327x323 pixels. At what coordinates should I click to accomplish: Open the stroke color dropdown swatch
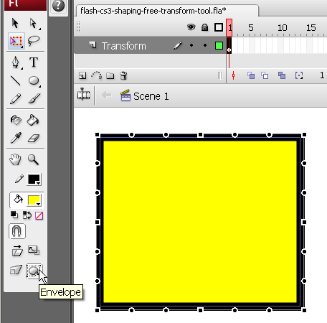click(34, 179)
